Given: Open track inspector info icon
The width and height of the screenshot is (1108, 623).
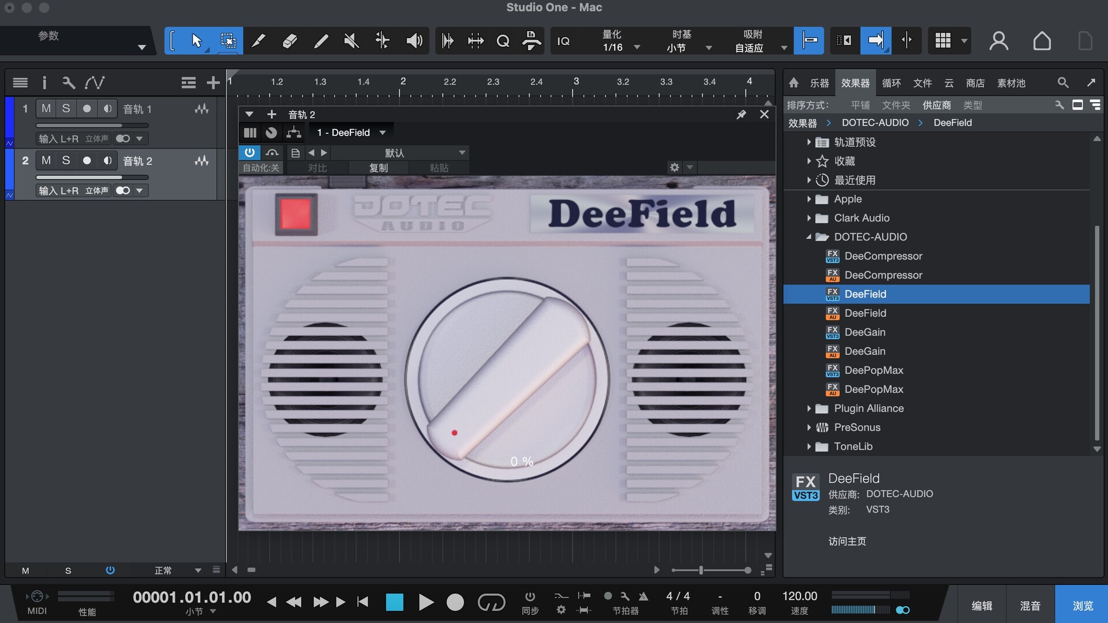Looking at the screenshot, I should pos(44,82).
